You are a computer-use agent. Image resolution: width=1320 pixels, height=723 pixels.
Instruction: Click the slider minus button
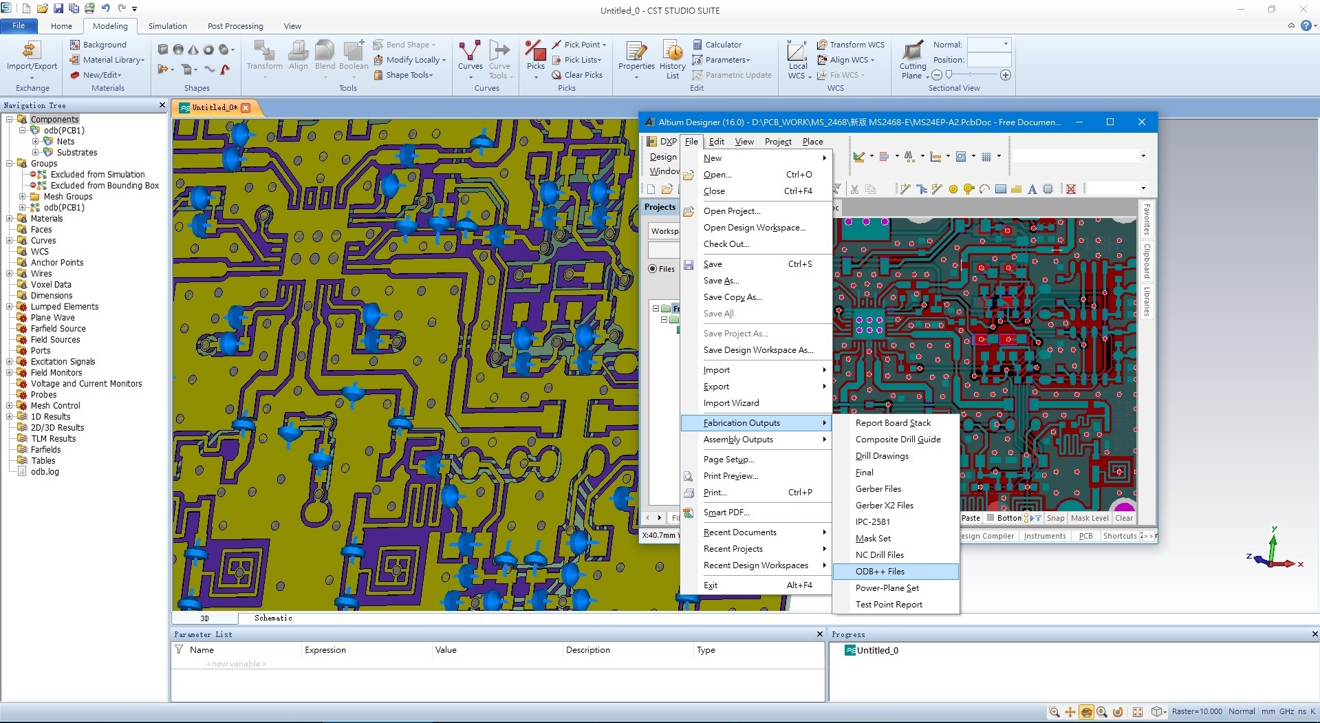(x=936, y=75)
